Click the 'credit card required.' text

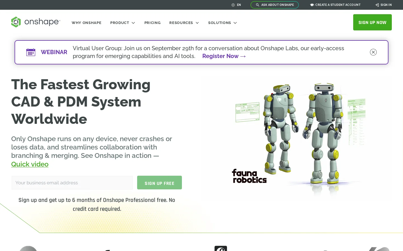click(x=97, y=209)
